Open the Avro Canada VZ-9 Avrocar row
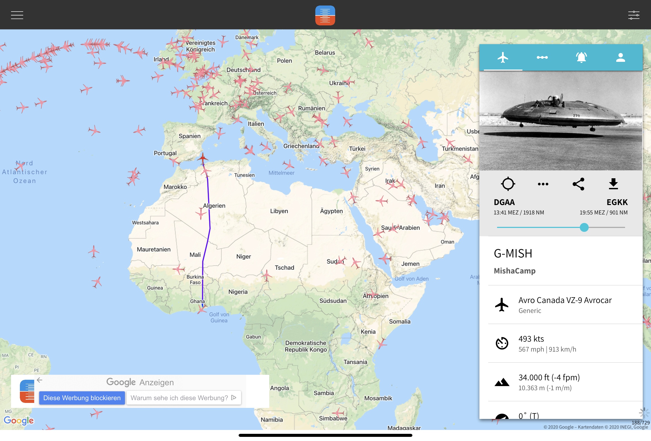This screenshot has width=651, height=441. 565,305
